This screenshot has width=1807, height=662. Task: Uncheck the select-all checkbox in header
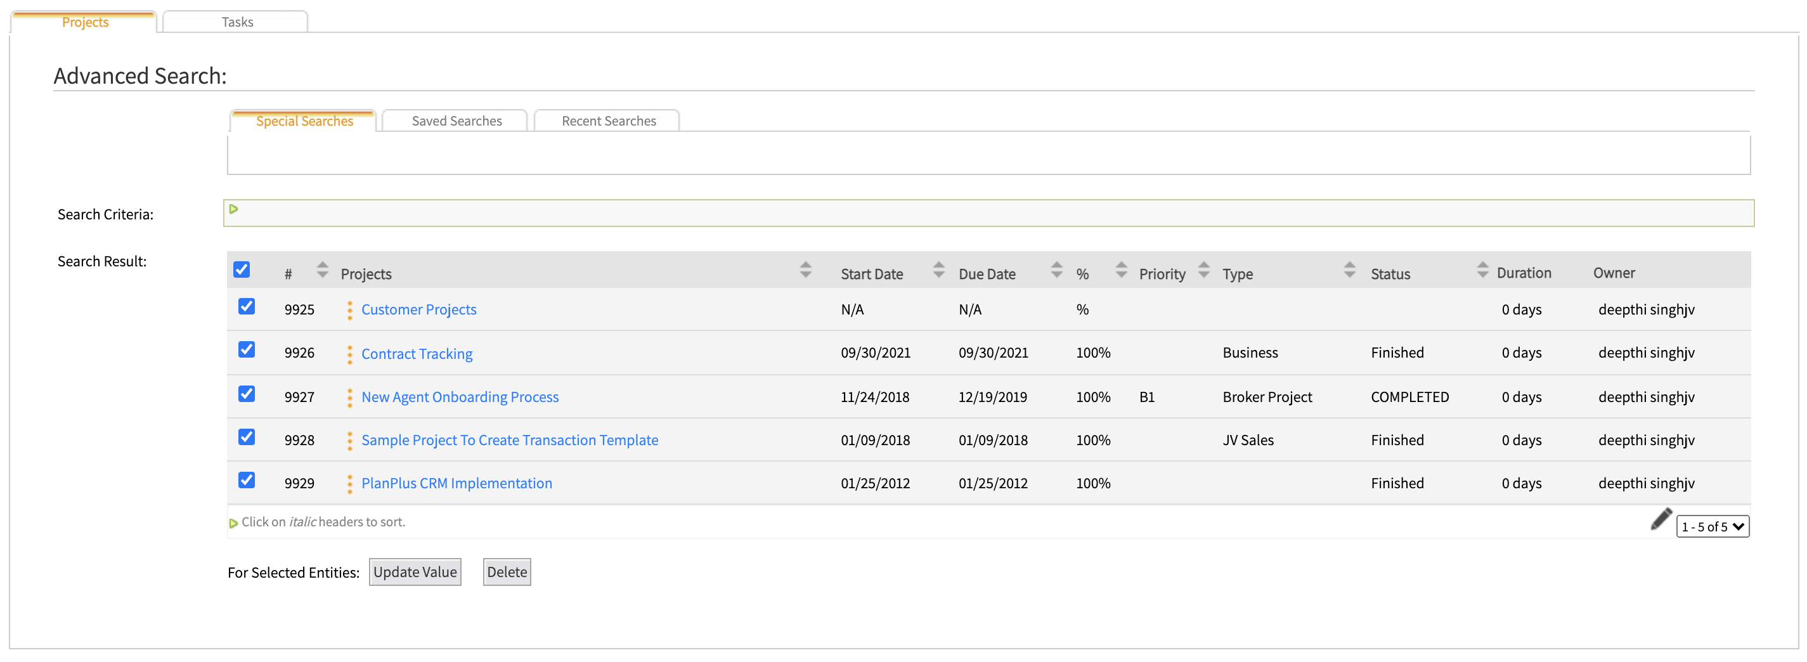pyautogui.click(x=242, y=270)
